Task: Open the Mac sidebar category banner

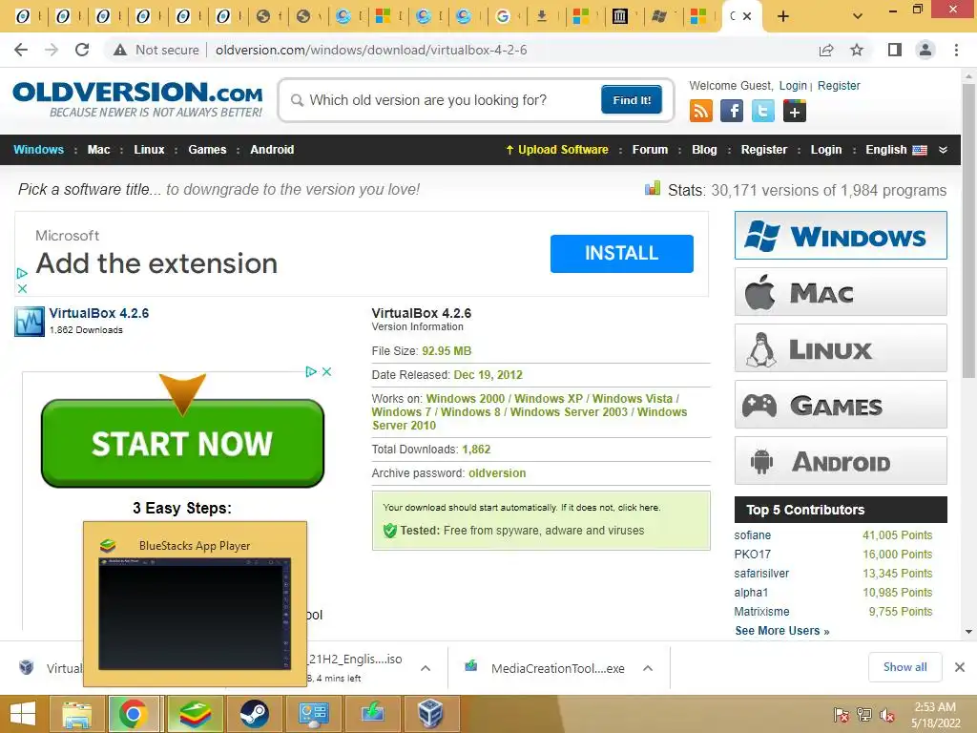Action: pyautogui.click(x=841, y=292)
